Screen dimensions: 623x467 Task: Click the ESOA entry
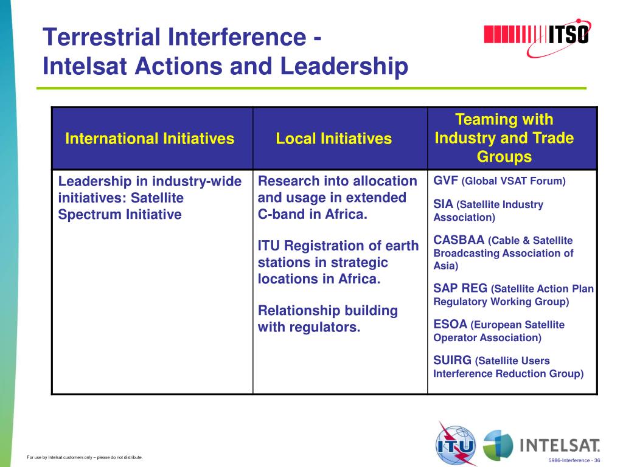coord(499,331)
